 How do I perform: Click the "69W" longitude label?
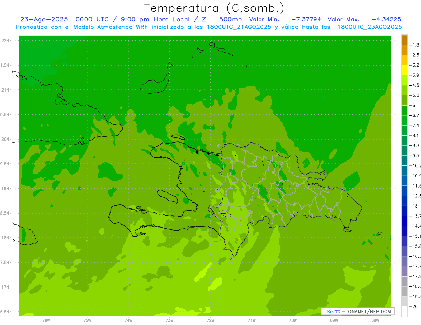[x=334, y=320]
